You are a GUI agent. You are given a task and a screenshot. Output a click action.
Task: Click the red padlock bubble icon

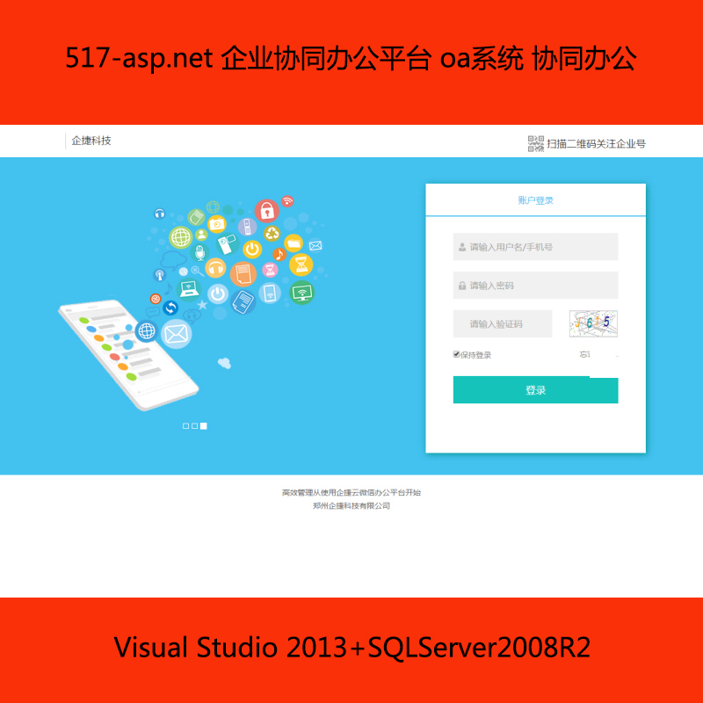(x=267, y=211)
